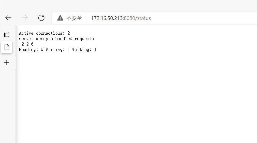Go back using the back arrow
This screenshot has width=257, height=143.
(x=8, y=18)
